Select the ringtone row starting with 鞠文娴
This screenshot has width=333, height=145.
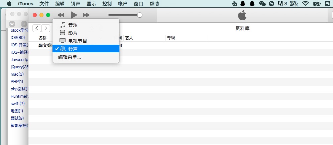pyautogui.click(x=181, y=45)
